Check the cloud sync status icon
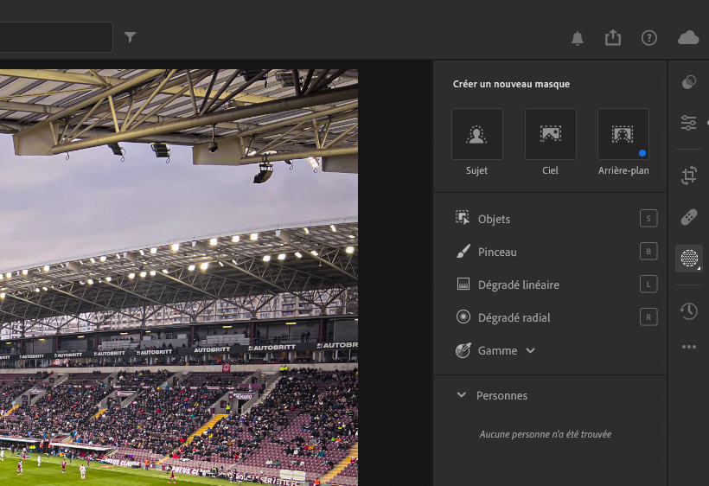Screen dimensions: 709x486 click(x=688, y=37)
